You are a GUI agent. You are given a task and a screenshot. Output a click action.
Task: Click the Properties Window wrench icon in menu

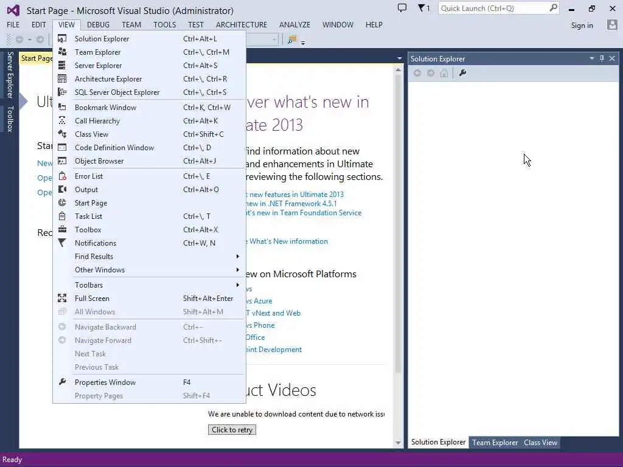coord(62,382)
